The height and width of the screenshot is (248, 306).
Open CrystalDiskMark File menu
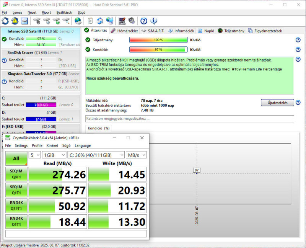click(x=8, y=145)
